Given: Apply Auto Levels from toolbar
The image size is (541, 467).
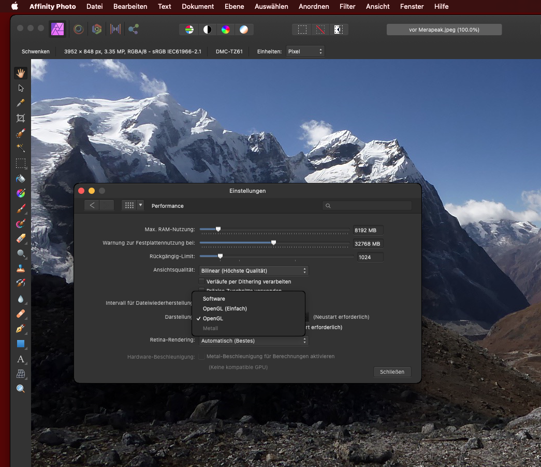Looking at the screenshot, I should (189, 30).
